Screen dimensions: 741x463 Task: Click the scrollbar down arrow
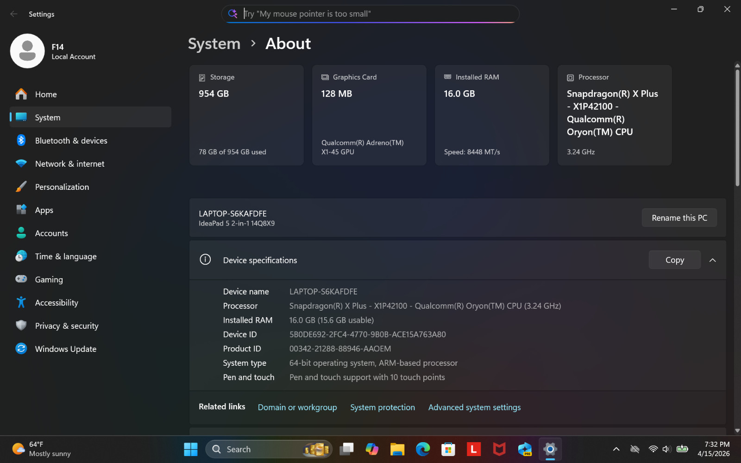[x=737, y=431]
